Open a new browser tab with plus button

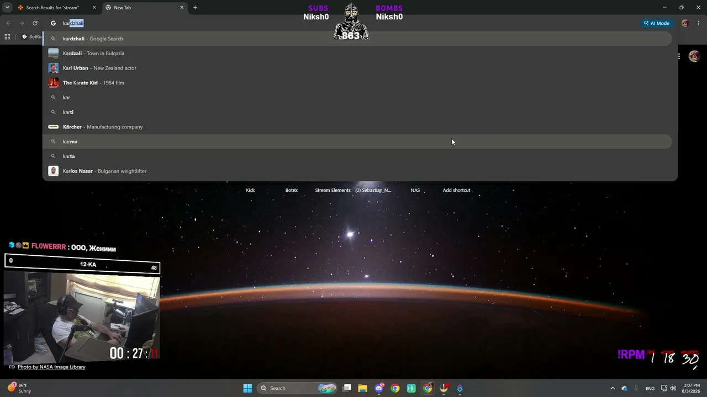195,8
